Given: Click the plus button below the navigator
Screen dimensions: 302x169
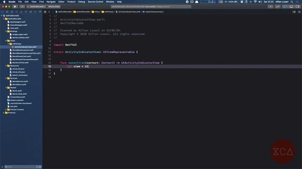Looking at the screenshot, I should click(x=2, y=167).
